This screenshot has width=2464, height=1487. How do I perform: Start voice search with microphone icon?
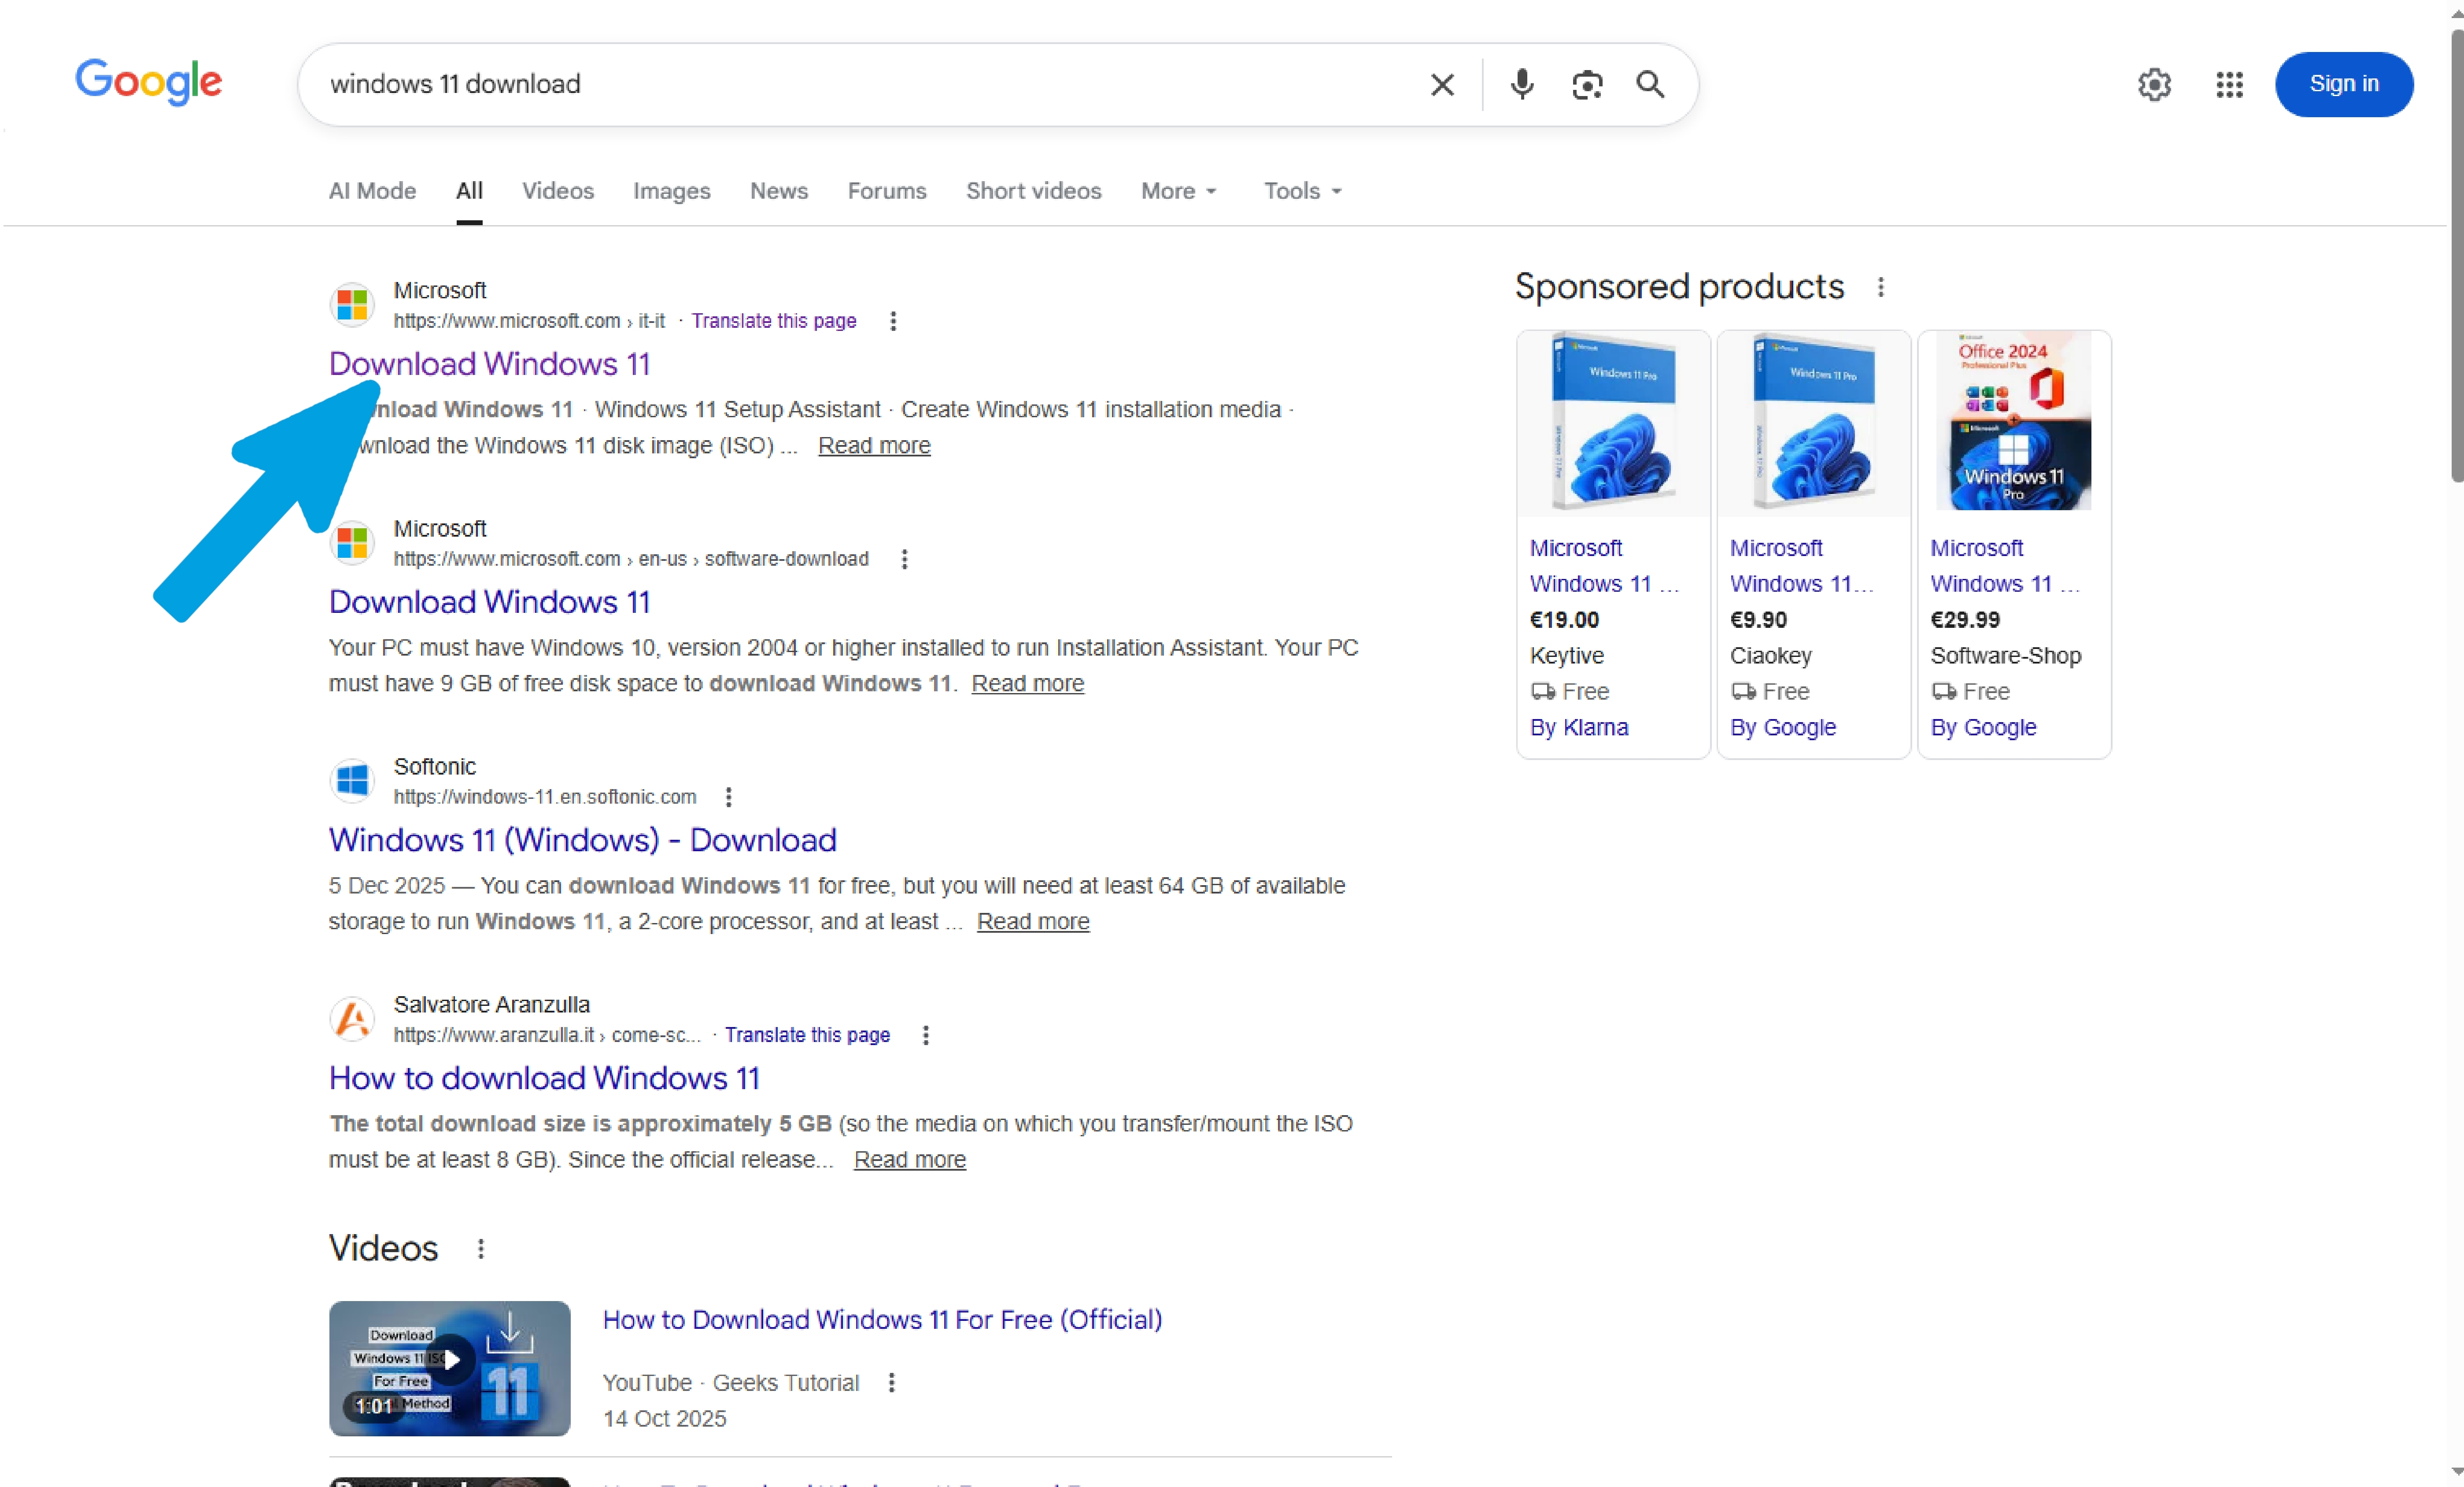coord(1521,85)
